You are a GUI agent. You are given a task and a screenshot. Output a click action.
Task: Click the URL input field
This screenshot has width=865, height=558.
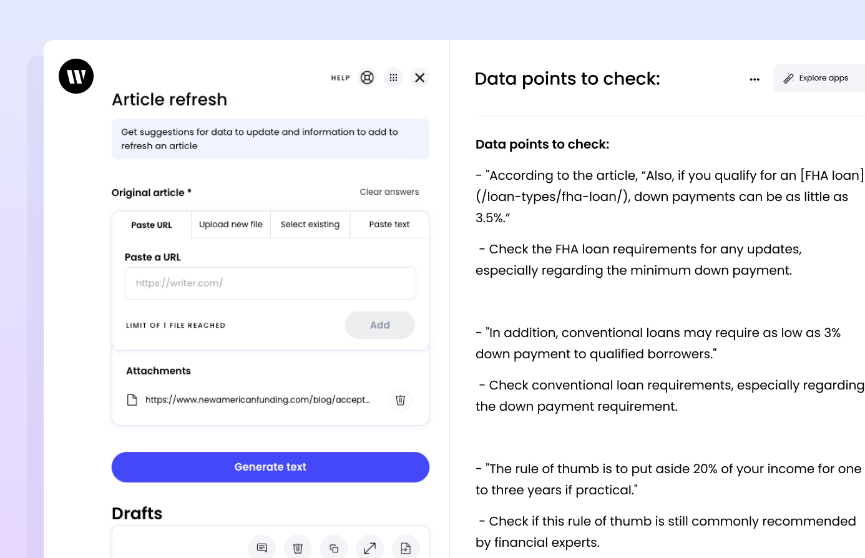point(270,283)
